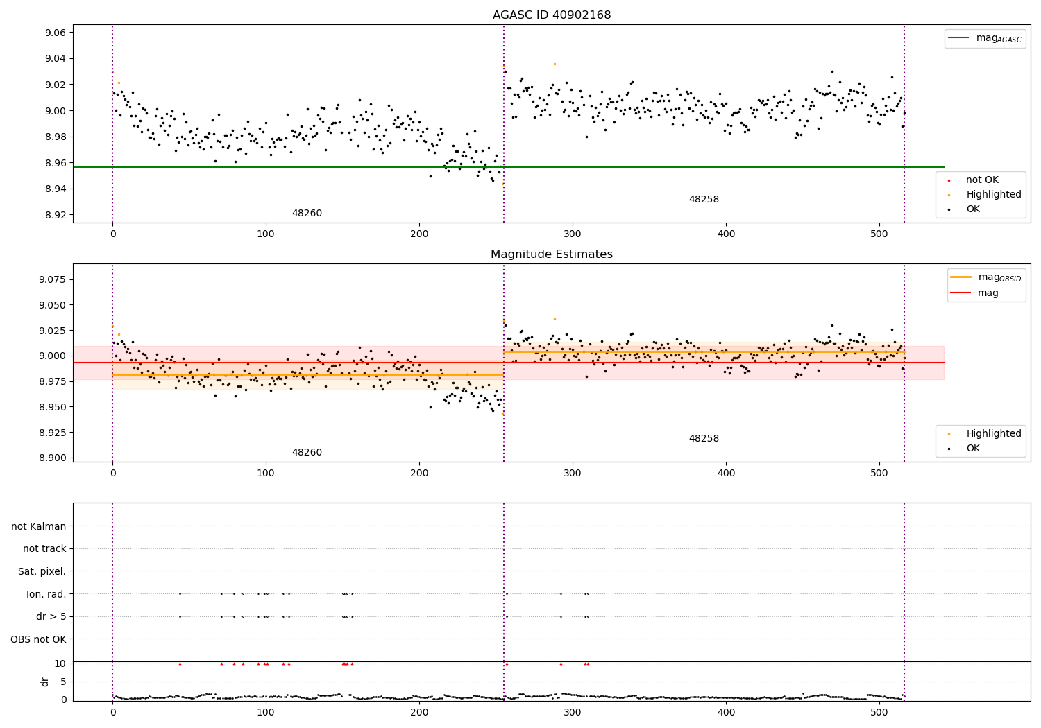Click the '8.900' tick on the middle plot
Screen dimensions: 1041x728
tap(52, 458)
